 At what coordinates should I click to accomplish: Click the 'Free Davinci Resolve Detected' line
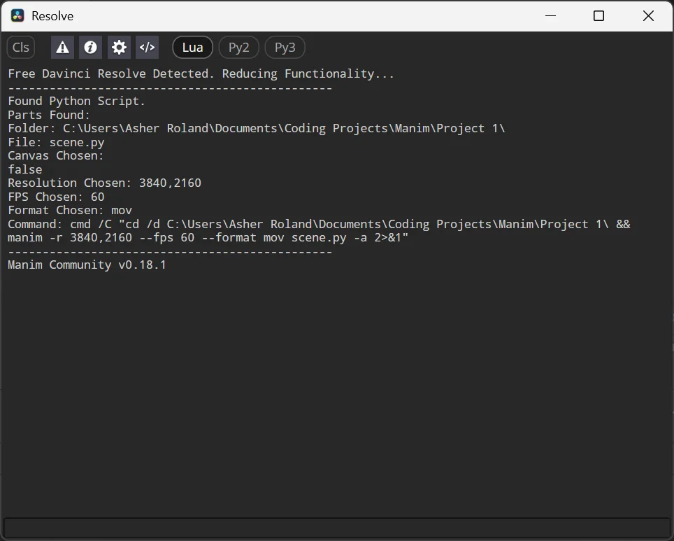click(x=201, y=73)
